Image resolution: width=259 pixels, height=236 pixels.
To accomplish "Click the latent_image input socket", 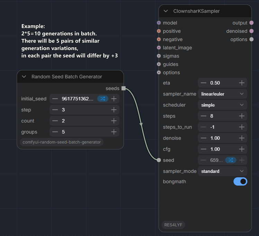I will (x=159, y=48).
